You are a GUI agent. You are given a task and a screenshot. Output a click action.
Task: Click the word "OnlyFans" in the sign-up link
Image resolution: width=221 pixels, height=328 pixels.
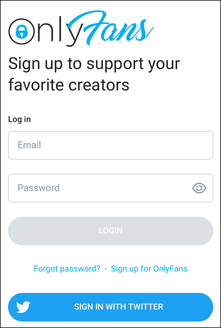pyautogui.click(x=170, y=269)
